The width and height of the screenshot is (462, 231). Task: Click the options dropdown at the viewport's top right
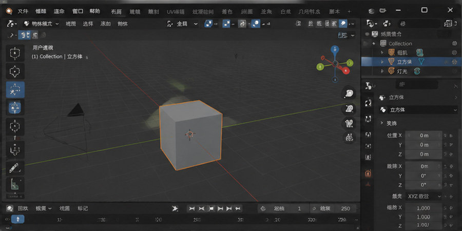click(x=347, y=35)
